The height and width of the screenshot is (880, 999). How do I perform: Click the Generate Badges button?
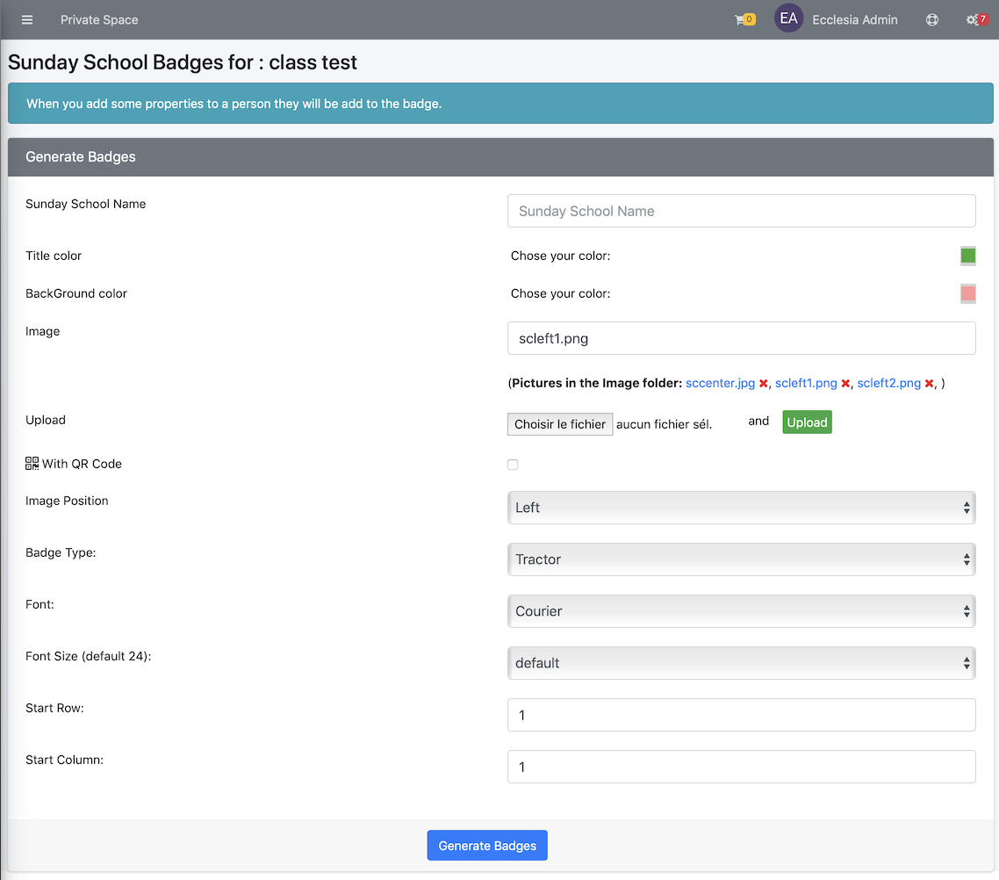(486, 845)
